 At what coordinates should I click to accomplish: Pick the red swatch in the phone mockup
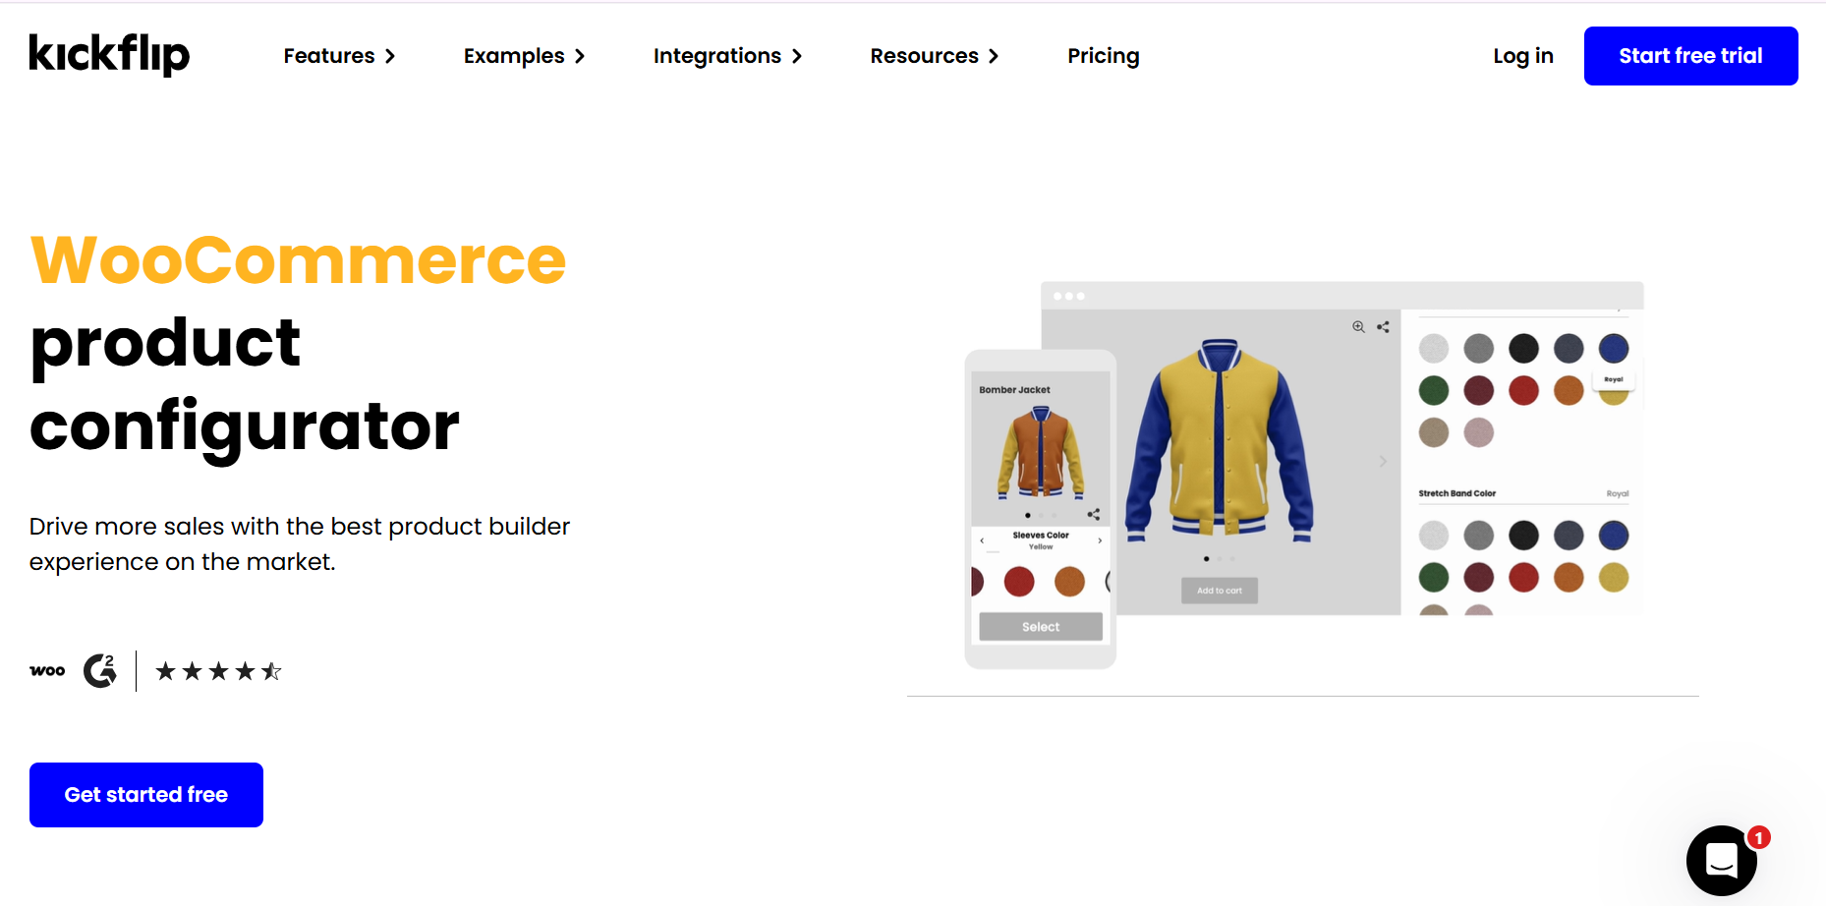(x=1019, y=582)
